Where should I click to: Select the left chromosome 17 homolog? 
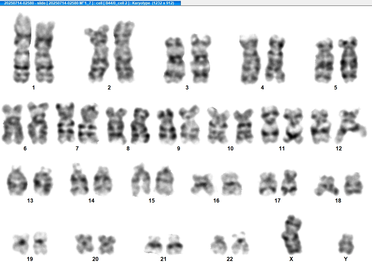click(268, 184)
